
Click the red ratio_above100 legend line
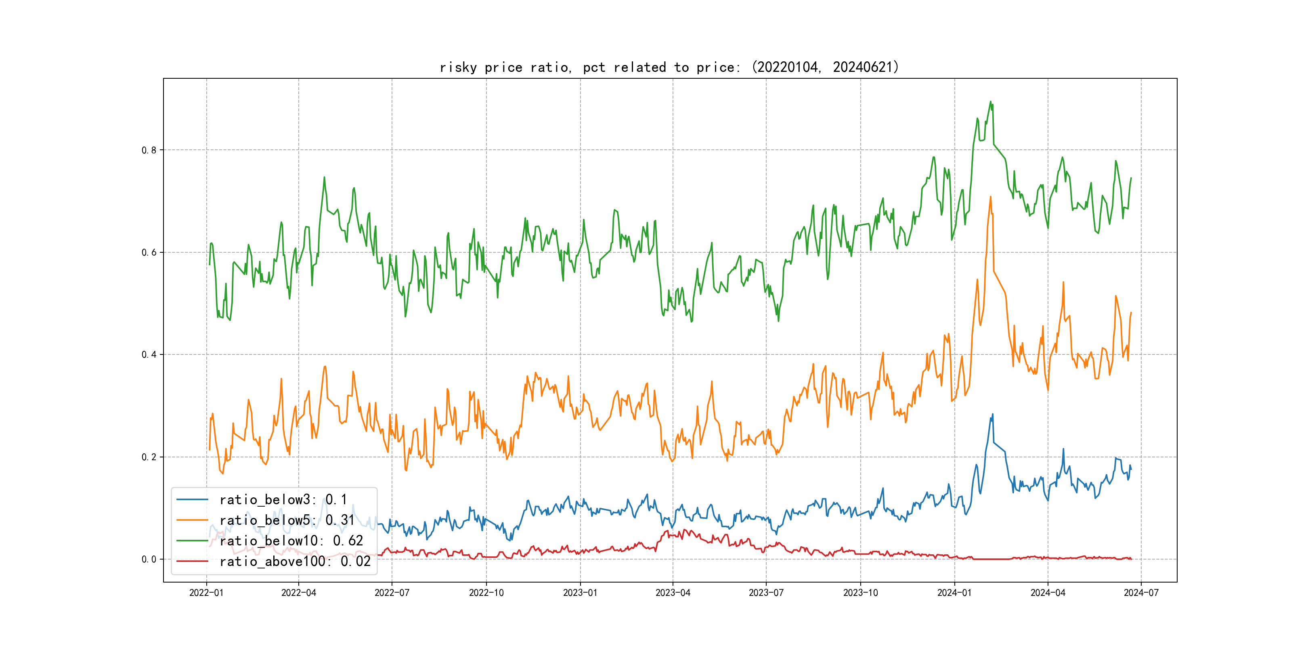[192, 561]
